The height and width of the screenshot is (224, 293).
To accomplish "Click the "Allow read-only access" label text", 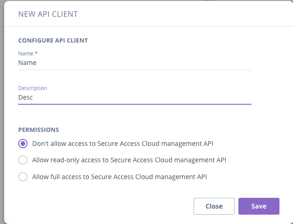I will [x=129, y=160].
